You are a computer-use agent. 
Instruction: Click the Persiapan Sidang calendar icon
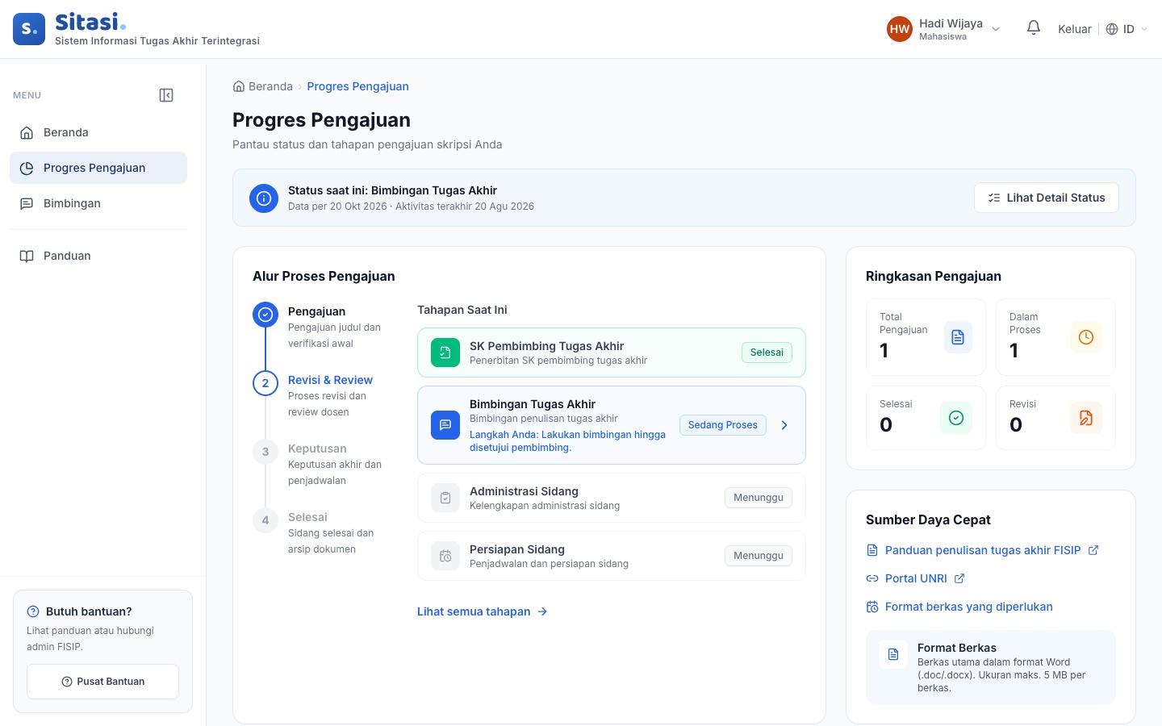(x=445, y=556)
